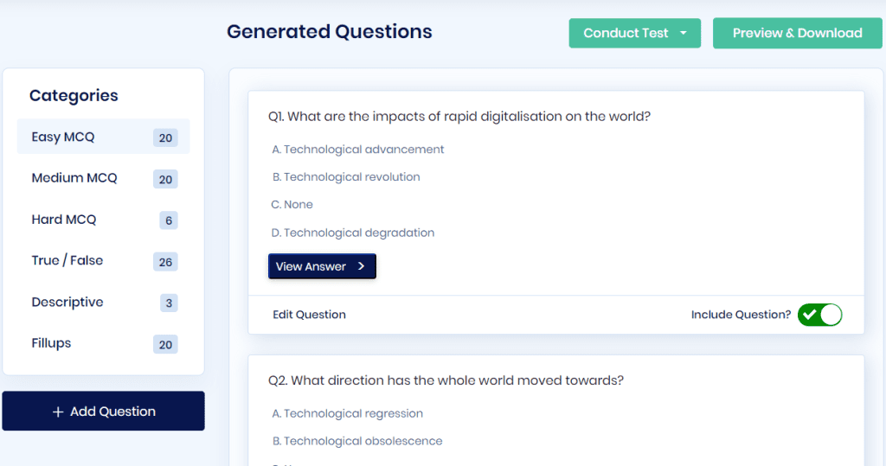Pick option B Technological revolution
This screenshot has height=466, width=886.
pyautogui.click(x=346, y=177)
